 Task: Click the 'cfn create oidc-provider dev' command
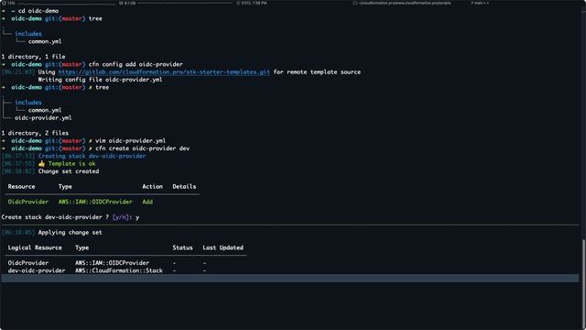click(143, 148)
